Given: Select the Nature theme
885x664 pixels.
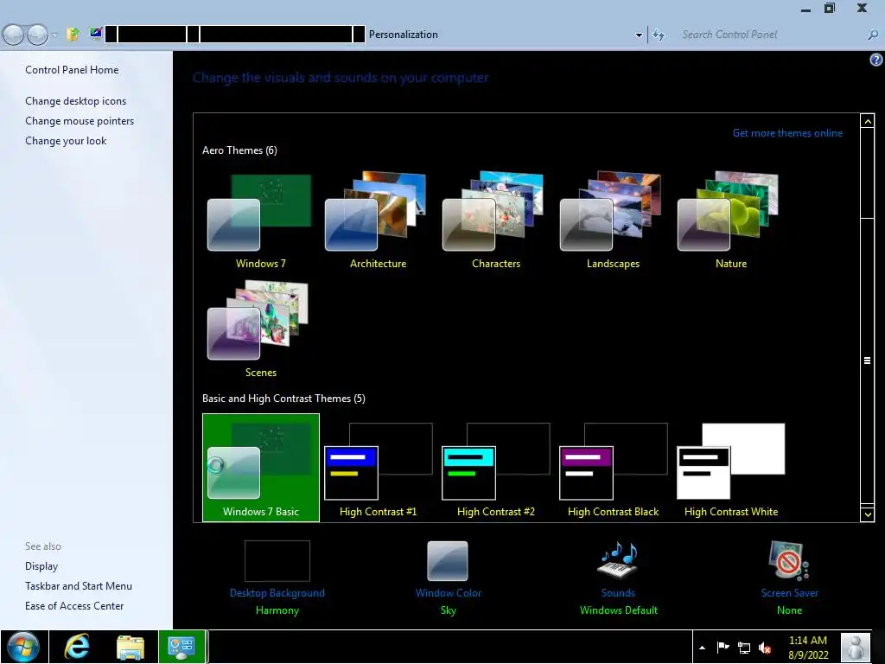Looking at the screenshot, I should tap(731, 220).
